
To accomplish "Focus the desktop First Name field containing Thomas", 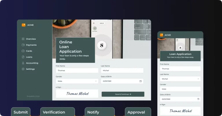I will pyautogui.click(x=77, y=71).
